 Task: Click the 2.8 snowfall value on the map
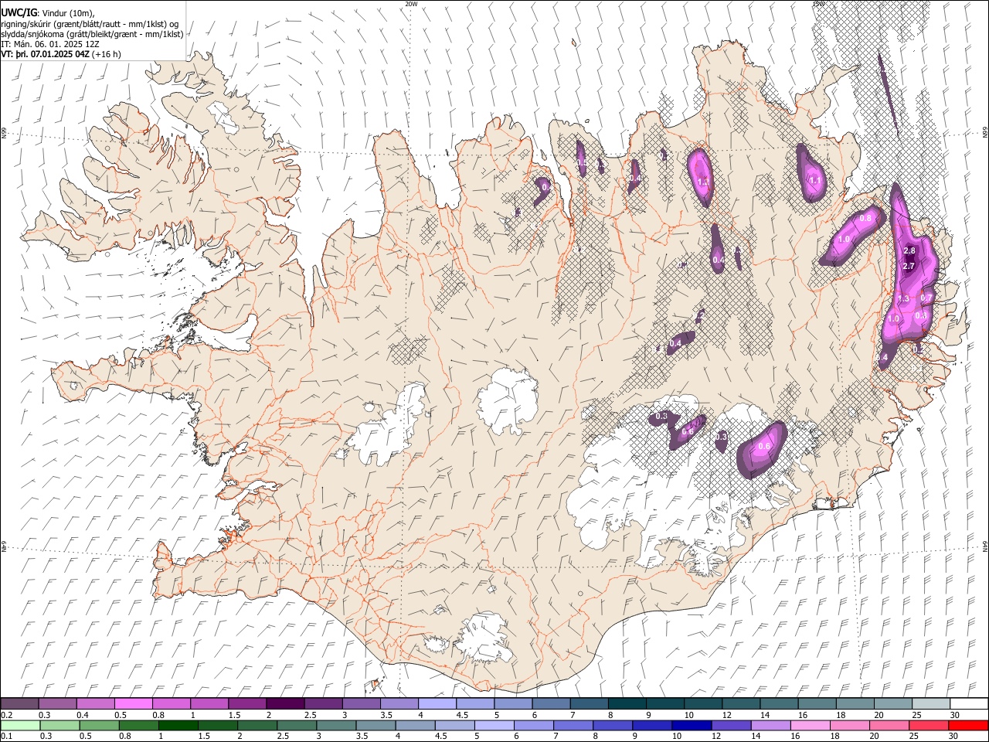[x=909, y=250]
